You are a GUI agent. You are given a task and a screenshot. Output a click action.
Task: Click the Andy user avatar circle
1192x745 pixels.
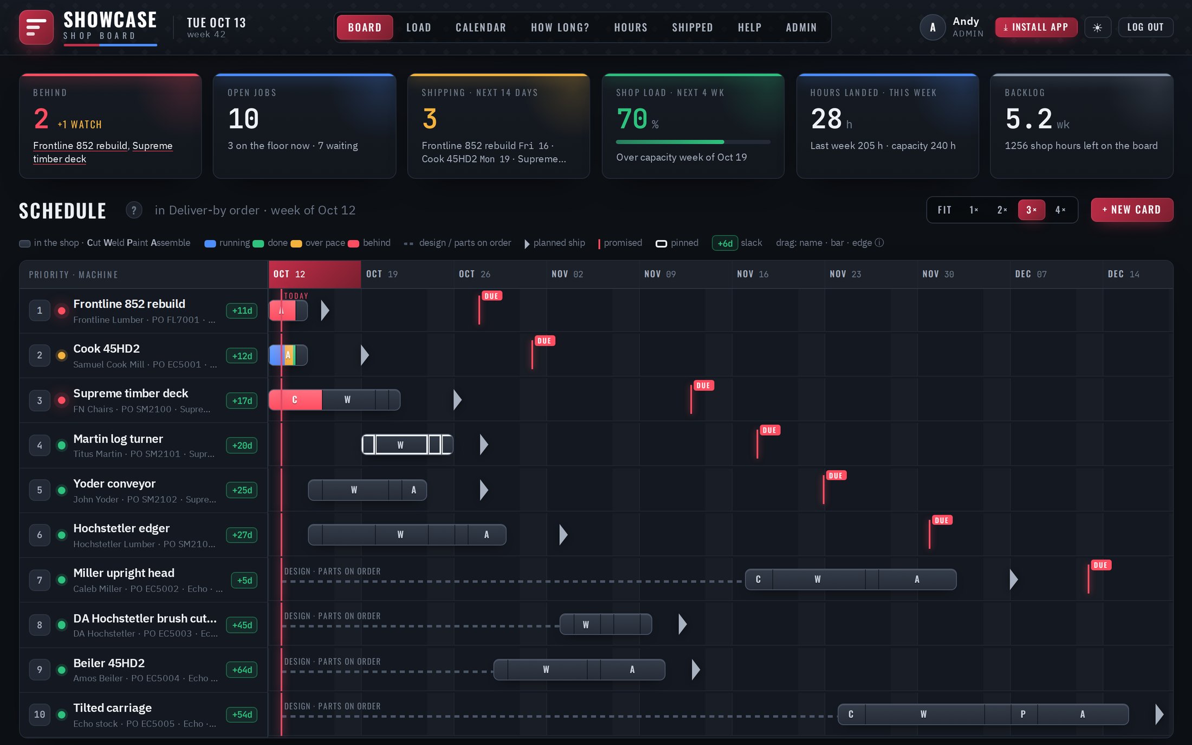932,28
